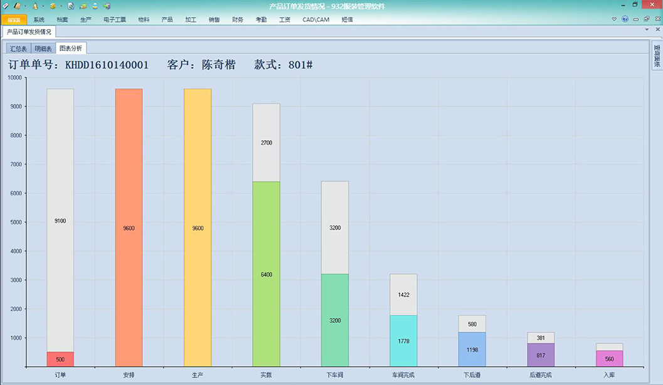Click the orange 9600 bar for 安排
The width and height of the screenshot is (663, 385).
129,228
